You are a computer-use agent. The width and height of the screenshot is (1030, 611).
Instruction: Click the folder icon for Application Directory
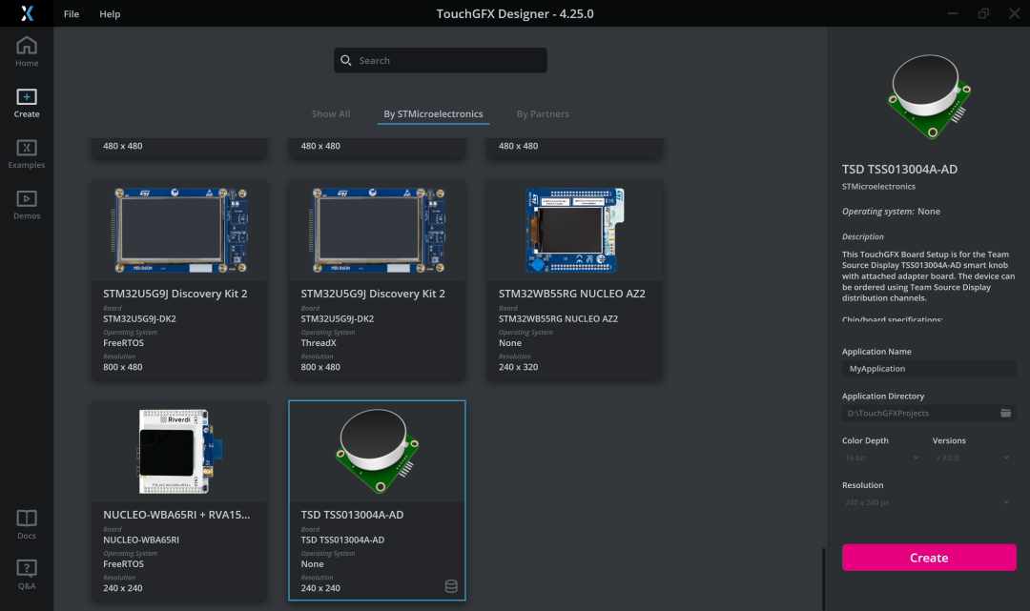click(x=1005, y=413)
